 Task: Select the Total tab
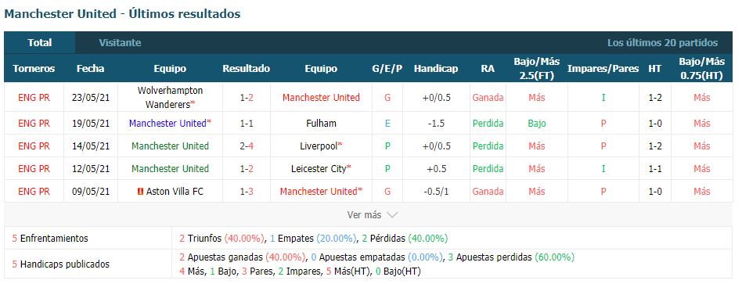[40, 42]
